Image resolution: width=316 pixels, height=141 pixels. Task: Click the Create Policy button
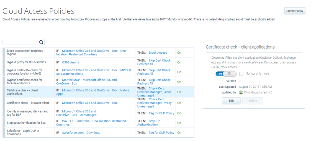[295, 11]
